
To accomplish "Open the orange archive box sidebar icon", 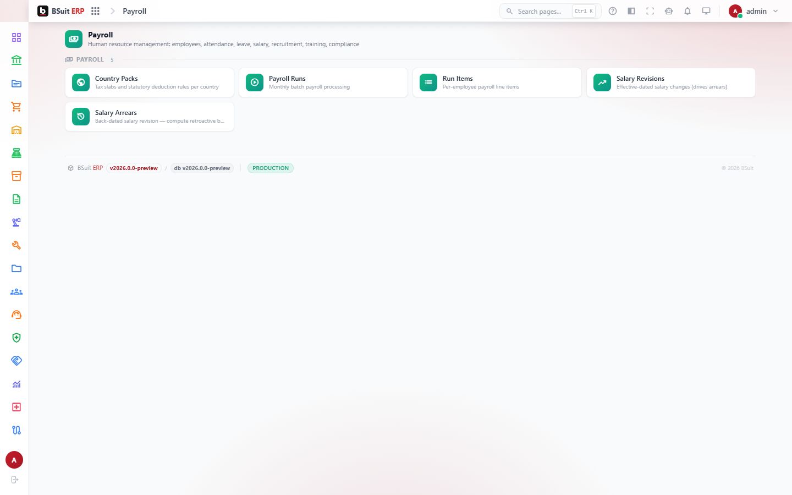I will pos(16,176).
